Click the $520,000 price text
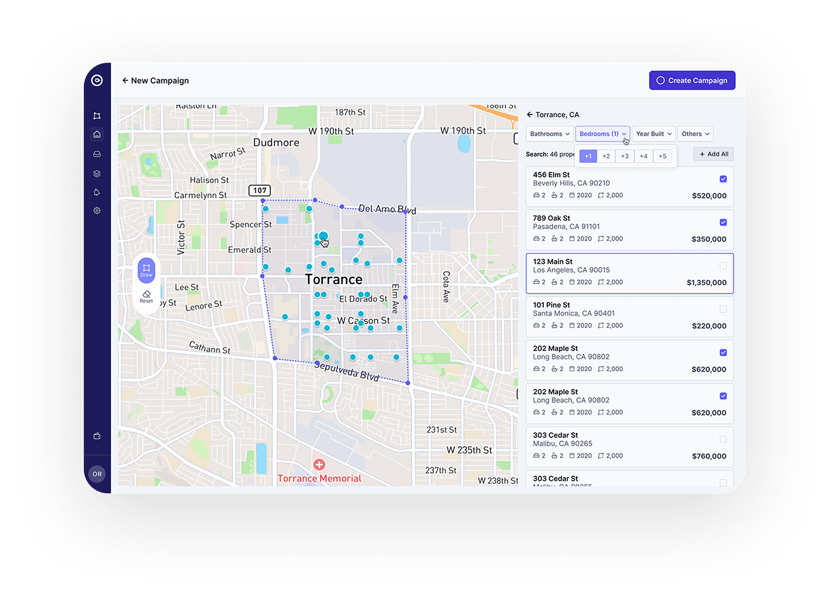 coord(709,196)
